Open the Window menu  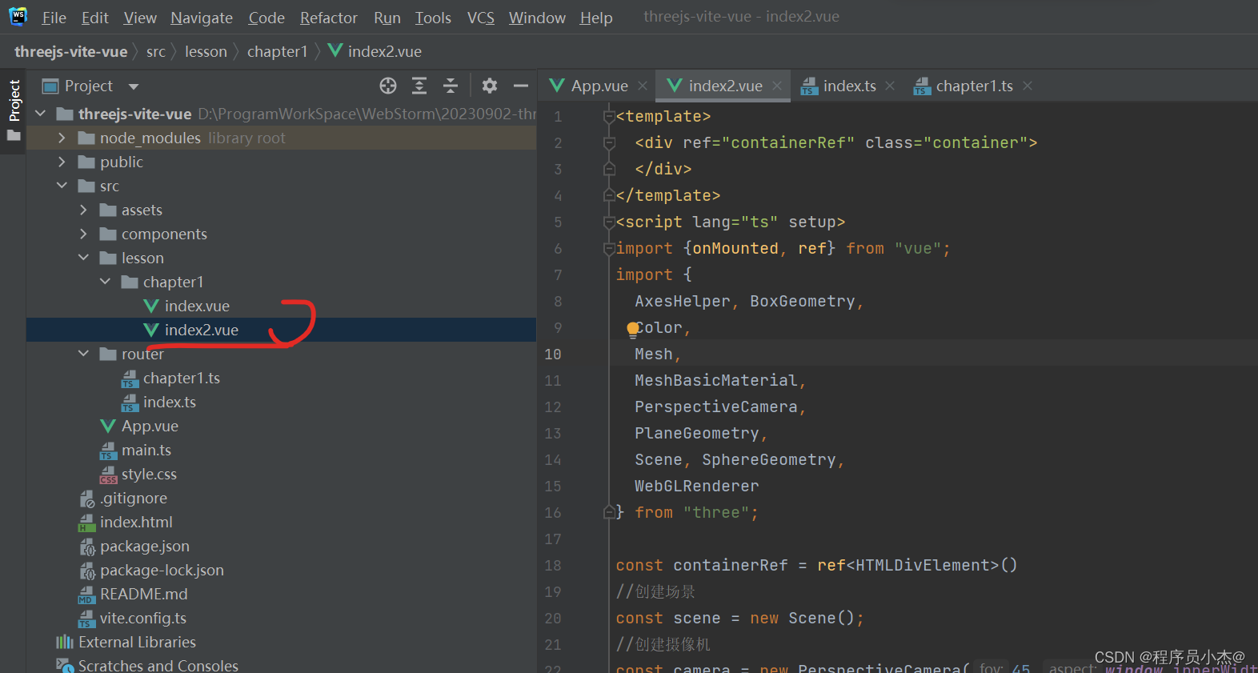click(537, 18)
